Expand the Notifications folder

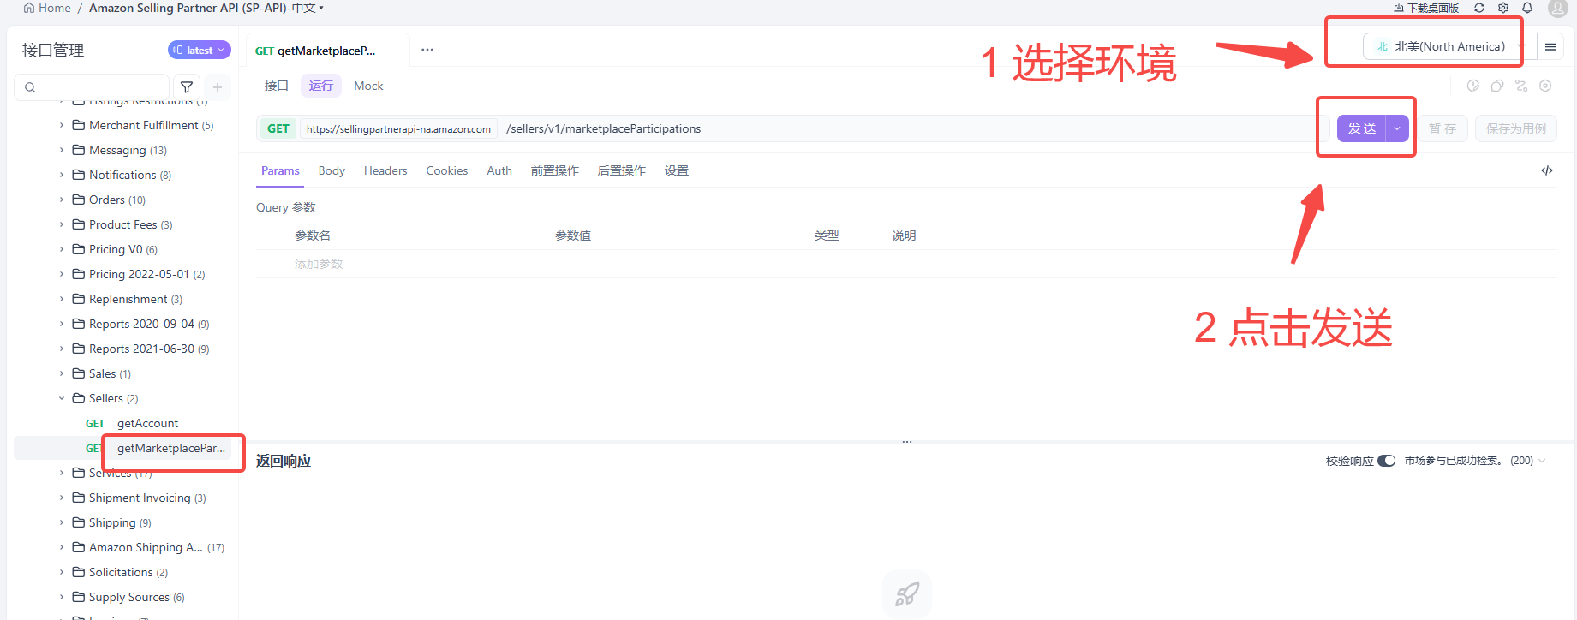pos(62,175)
